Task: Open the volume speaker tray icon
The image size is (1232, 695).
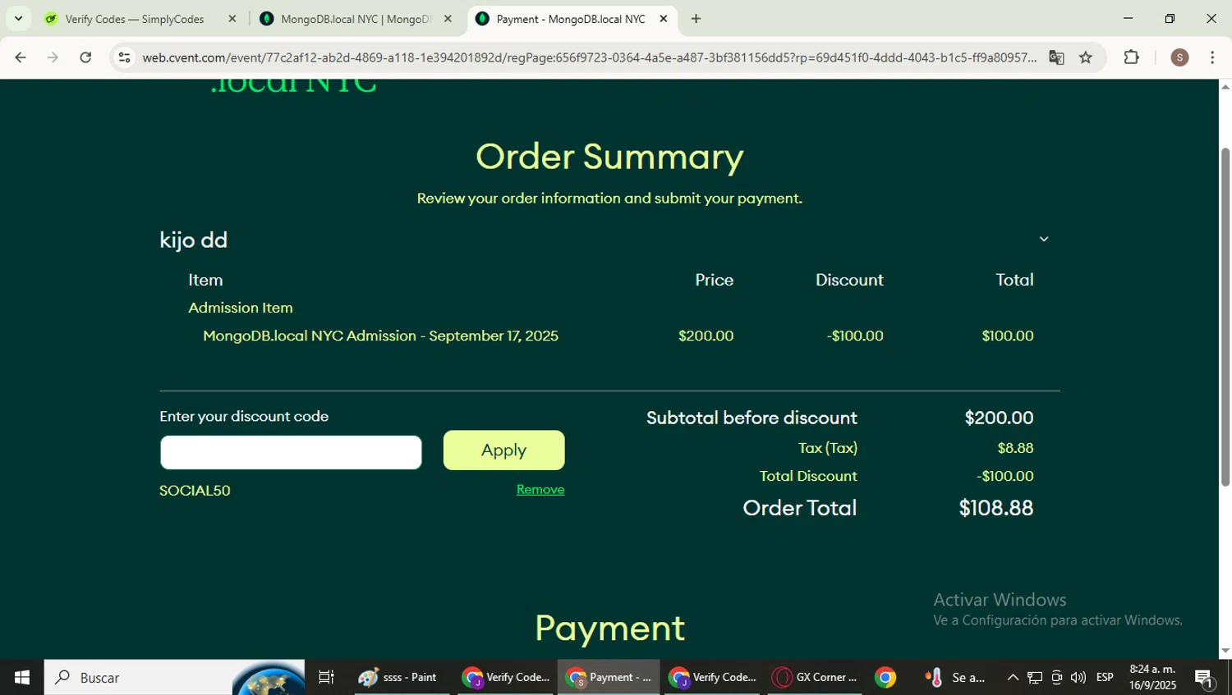Action: tap(1078, 677)
